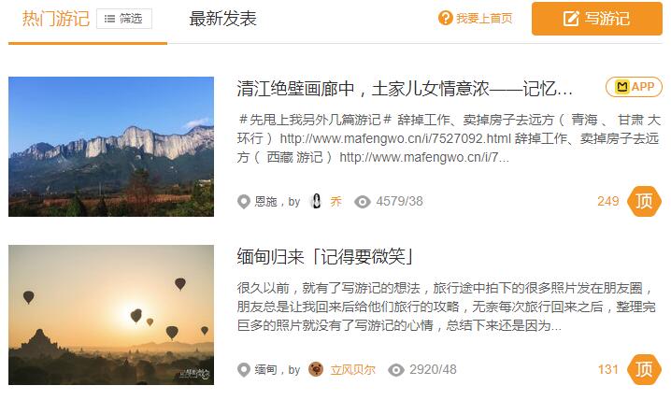
Task: Click the eye view-count icon beside 2920/48
Action: point(396,369)
